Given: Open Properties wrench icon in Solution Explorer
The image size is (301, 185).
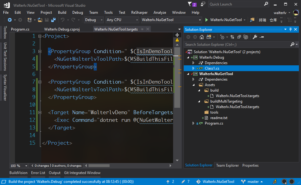Looking at the screenshot, I should [255, 37].
